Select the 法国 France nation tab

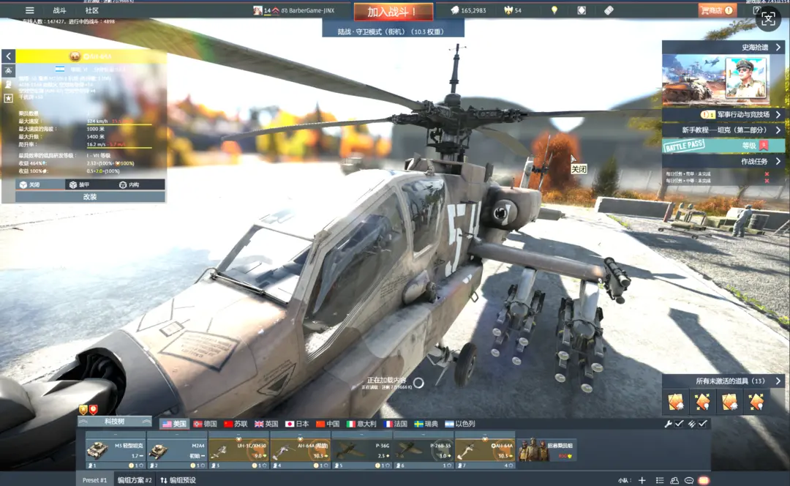(x=396, y=424)
